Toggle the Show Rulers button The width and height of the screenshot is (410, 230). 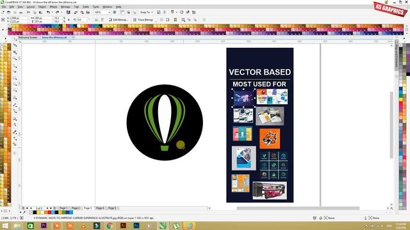pyautogui.click(x=122, y=12)
